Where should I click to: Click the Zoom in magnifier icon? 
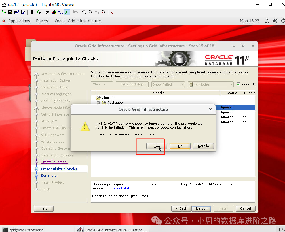pyautogui.click(x=84, y=12)
